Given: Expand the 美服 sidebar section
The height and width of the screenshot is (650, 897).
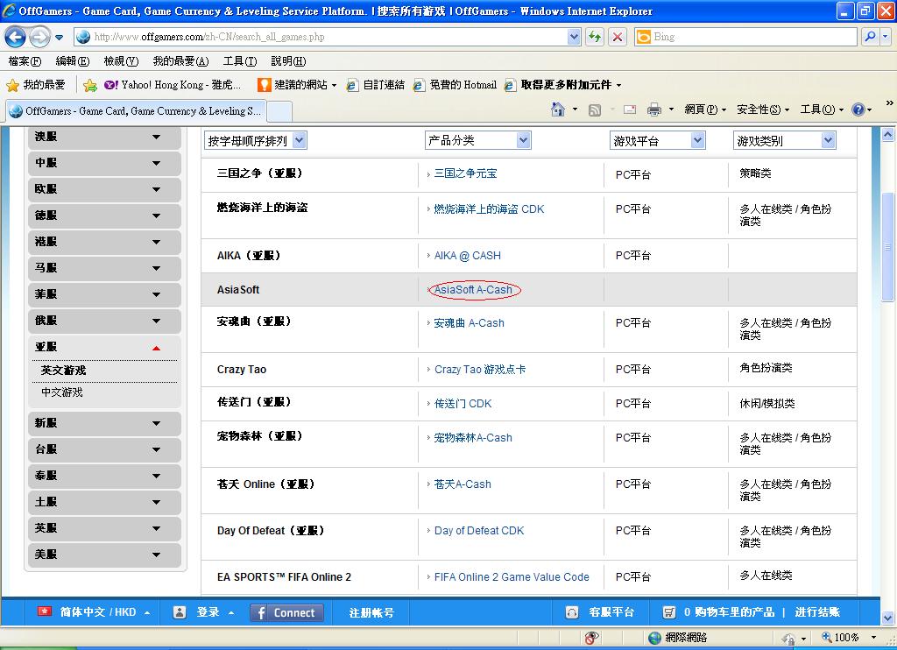Looking at the screenshot, I should (105, 555).
